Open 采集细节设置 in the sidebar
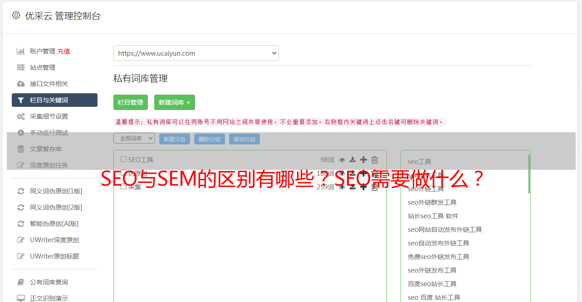Image resolution: width=582 pixels, height=302 pixels. [49, 116]
